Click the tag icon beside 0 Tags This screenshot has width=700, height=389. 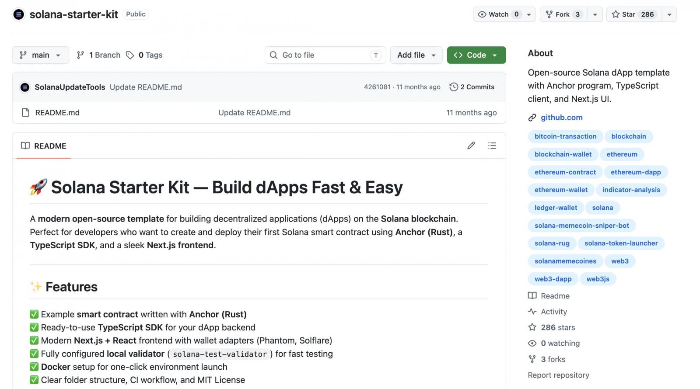[x=130, y=55]
